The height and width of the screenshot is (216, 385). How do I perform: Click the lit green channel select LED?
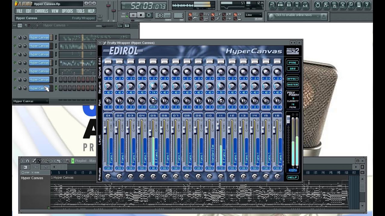[56, 88]
